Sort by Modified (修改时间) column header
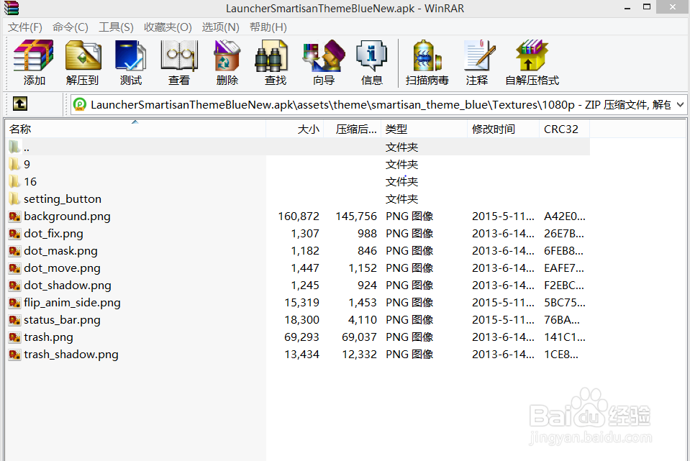Viewport: 690px width, 461px height. pyautogui.click(x=503, y=129)
